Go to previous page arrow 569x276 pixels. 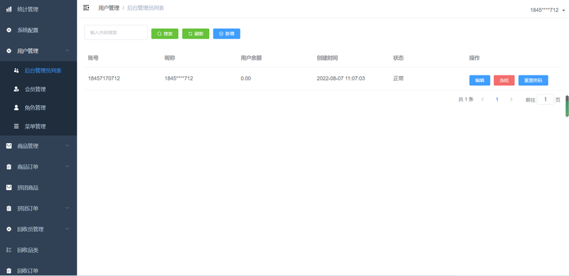coord(482,99)
